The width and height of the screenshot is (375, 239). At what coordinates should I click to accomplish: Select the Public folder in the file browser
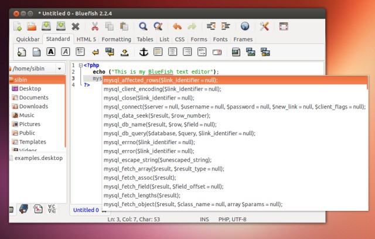(23, 133)
